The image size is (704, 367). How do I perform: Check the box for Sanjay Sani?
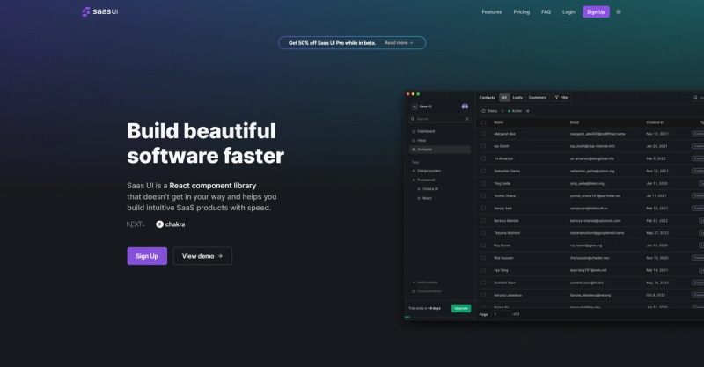(x=483, y=208)
